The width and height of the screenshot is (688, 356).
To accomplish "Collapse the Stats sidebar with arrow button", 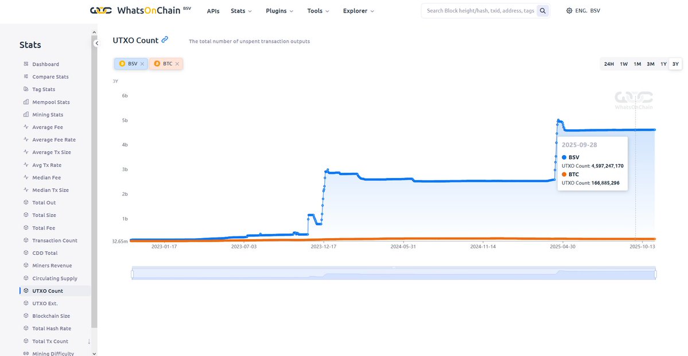I will 96,43.
